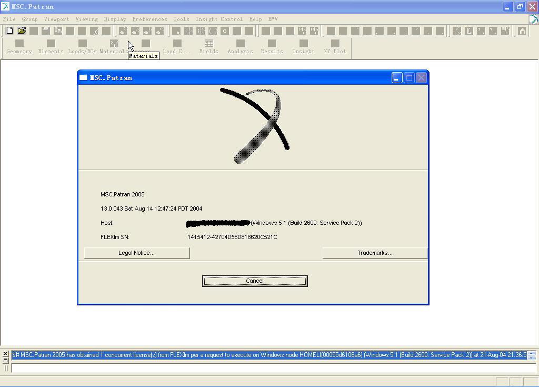Click the Legal Notice... button

tap(137, 253)
